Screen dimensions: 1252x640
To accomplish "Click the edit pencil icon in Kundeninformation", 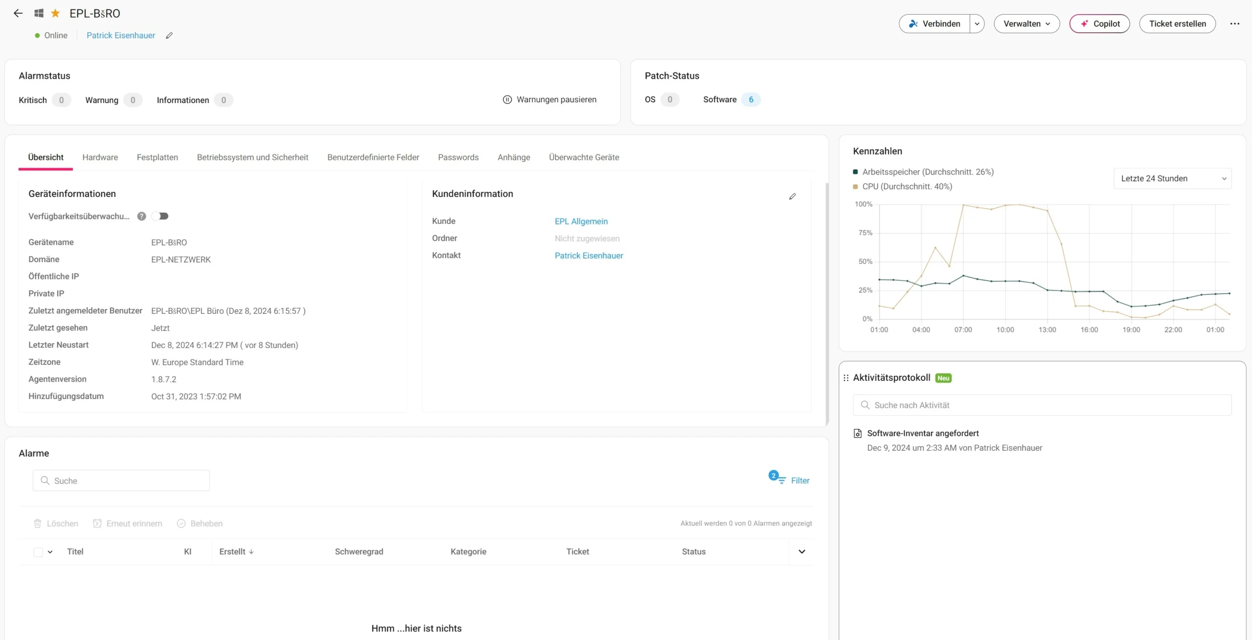I will tap(792, 196).
